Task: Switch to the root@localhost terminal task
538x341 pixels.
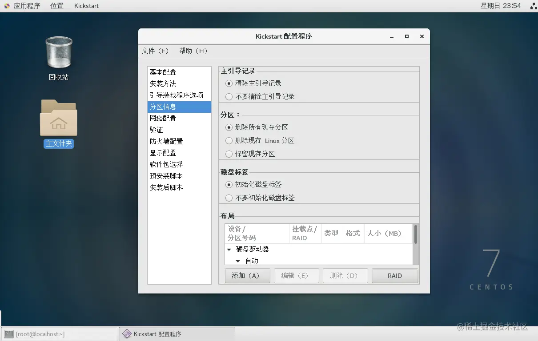Action: [59, 334]
